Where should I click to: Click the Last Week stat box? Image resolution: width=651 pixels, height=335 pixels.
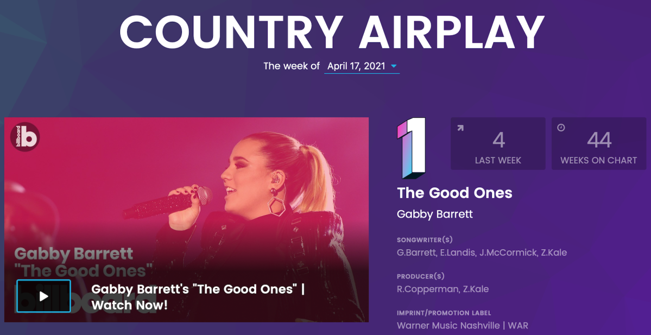[498, 144]
